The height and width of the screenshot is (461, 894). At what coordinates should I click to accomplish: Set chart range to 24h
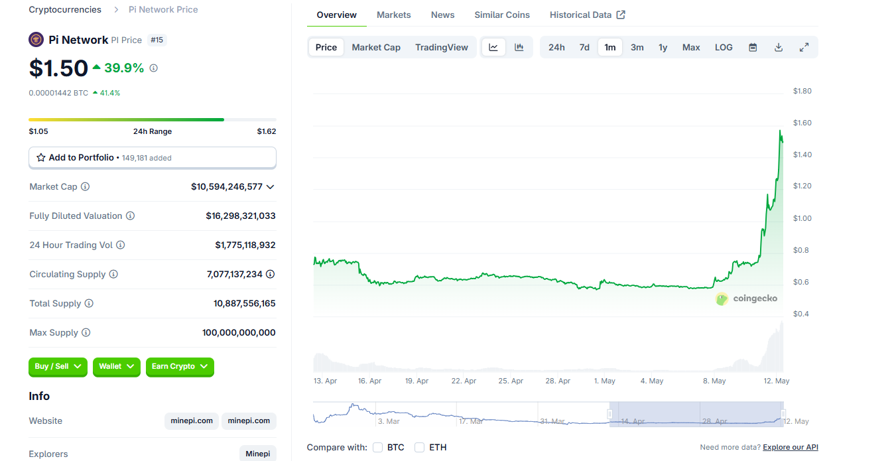[556, 47]
